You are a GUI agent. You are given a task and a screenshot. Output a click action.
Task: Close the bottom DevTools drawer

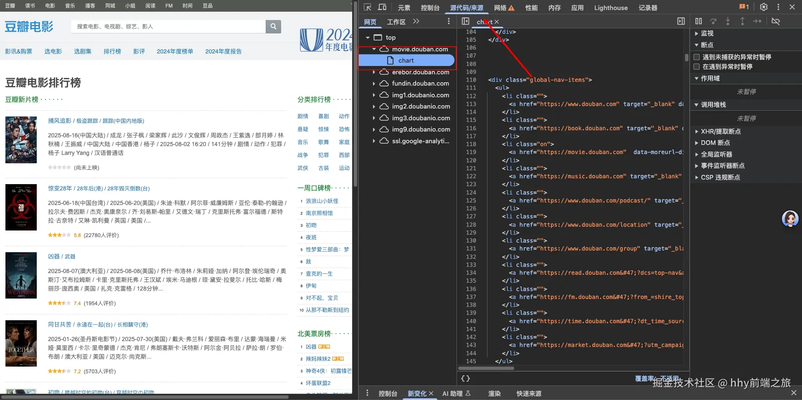[x=794, y=393]
